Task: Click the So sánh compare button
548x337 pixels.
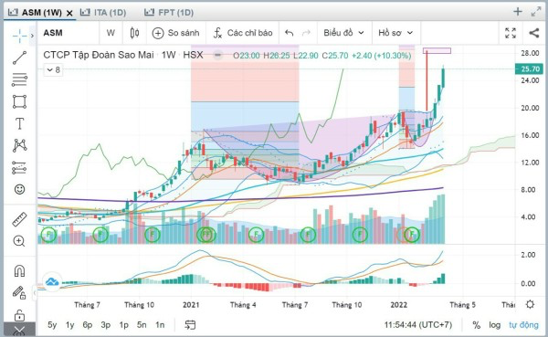Action: click(175, 33)
